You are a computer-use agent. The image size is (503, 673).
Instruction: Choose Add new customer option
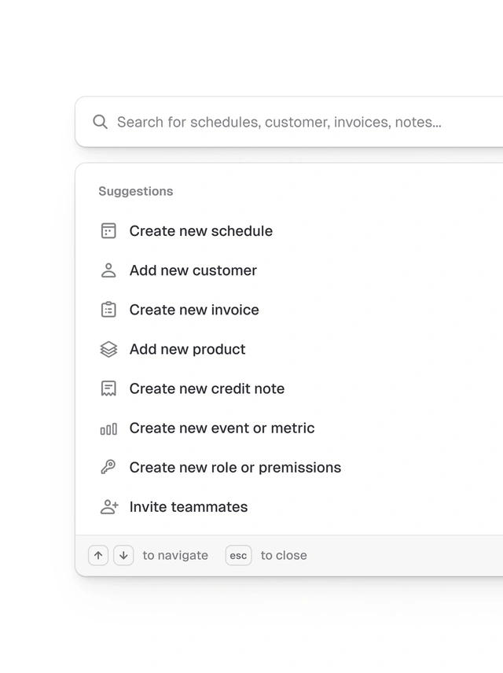coord(193,270)
